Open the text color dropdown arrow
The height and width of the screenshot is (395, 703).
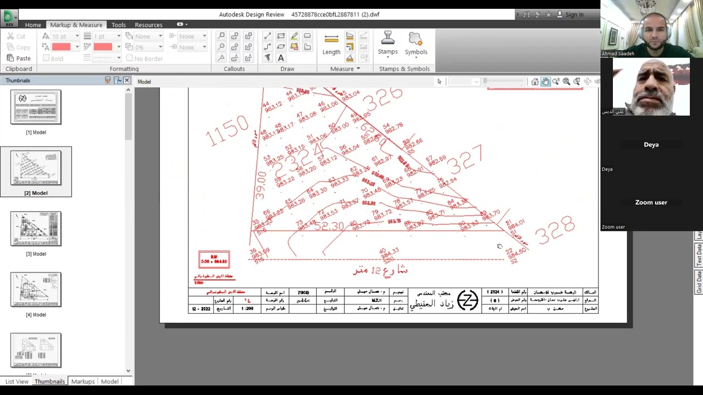77,47
